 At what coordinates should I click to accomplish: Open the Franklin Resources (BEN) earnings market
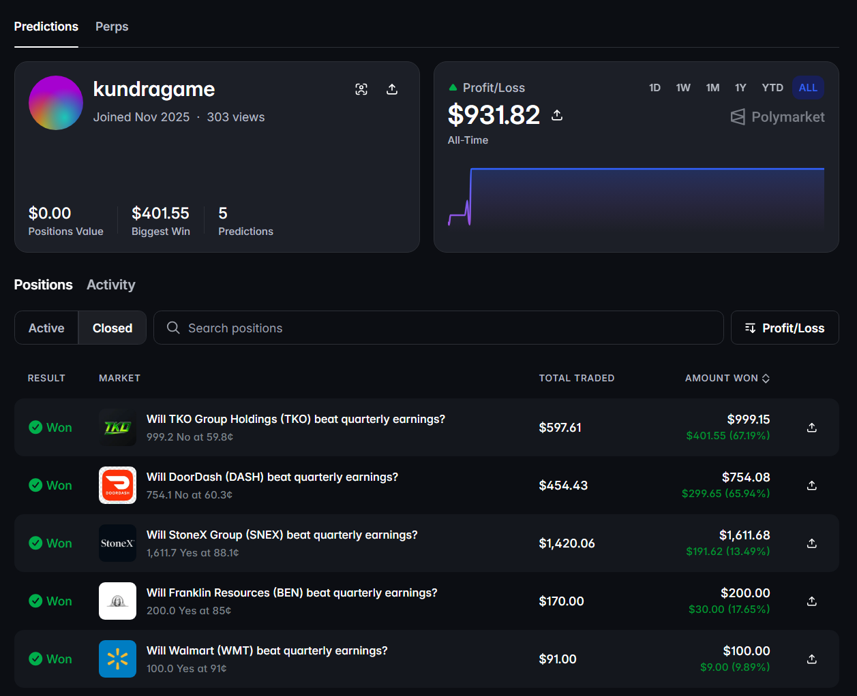pyautogui.click(x=292, y=593)
